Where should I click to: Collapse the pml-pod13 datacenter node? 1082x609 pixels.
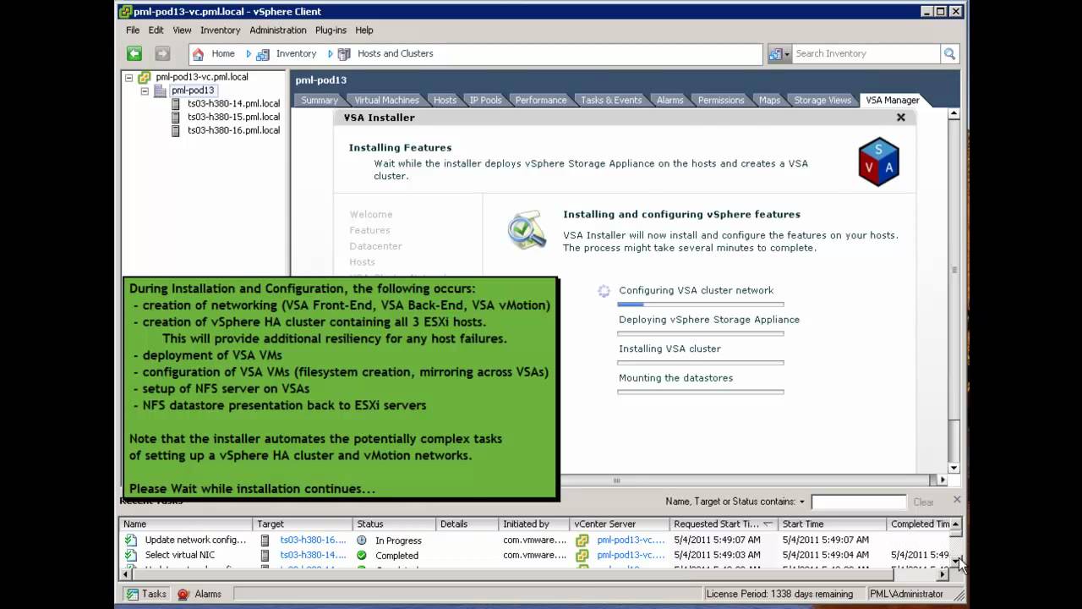[145, 91]
